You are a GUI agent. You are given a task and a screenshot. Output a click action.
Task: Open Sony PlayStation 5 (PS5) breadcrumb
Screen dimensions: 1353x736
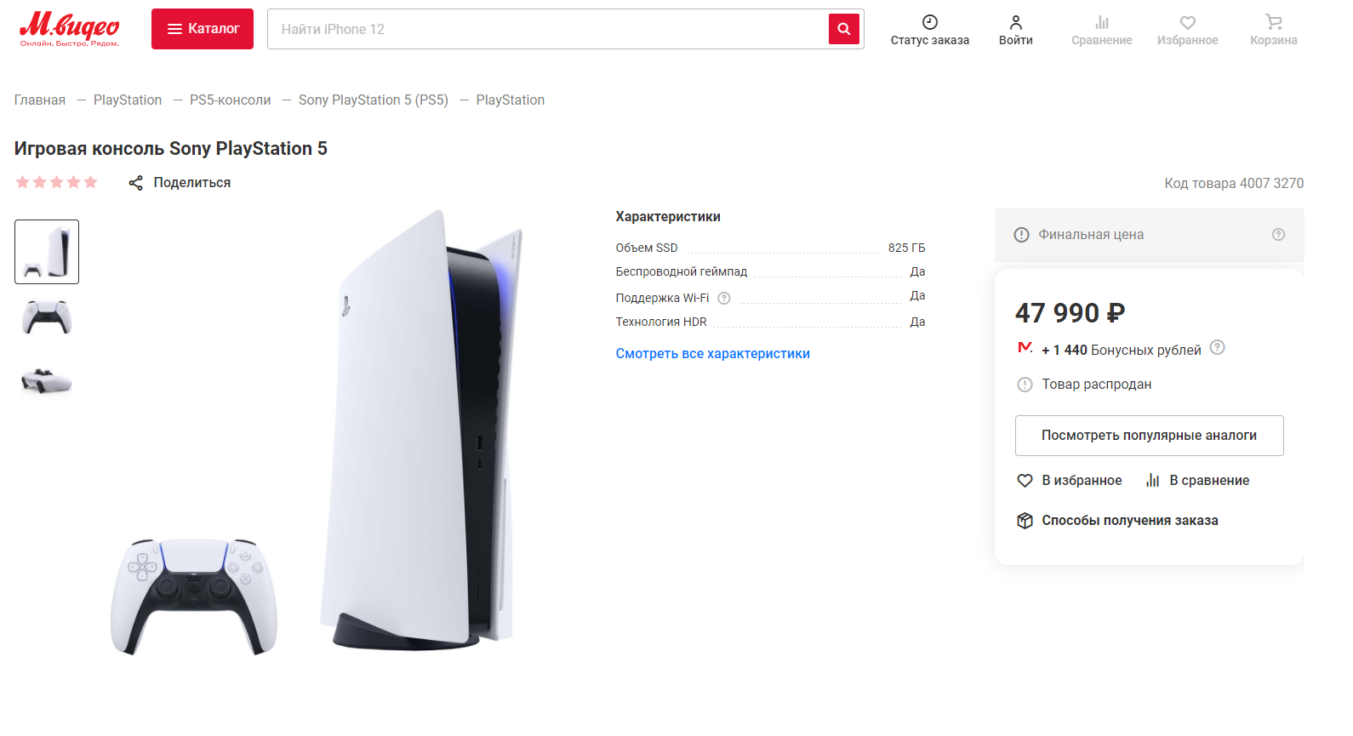click(374, 100)
